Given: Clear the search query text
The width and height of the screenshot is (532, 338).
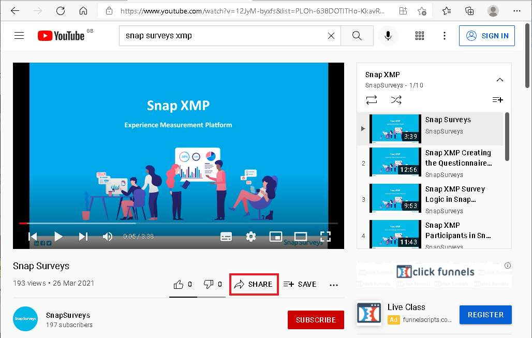Looking at the screenshot, I should (x=331, y=36).
